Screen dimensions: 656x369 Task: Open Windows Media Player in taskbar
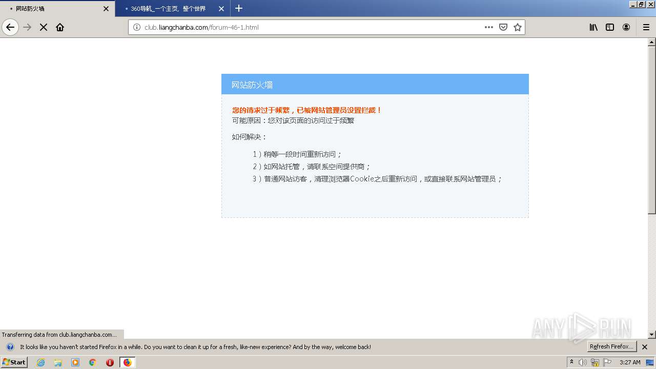click(x=75, y=362)
